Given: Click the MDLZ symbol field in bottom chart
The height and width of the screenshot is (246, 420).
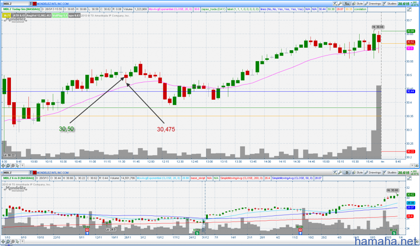Looking at the screenshot, I should tap(16, 173).
